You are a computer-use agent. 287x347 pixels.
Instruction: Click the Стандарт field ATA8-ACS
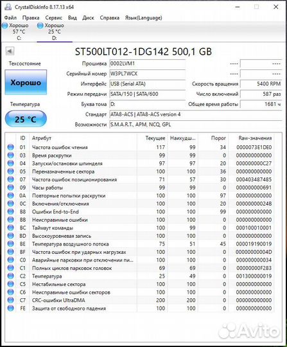click(196, 114)
